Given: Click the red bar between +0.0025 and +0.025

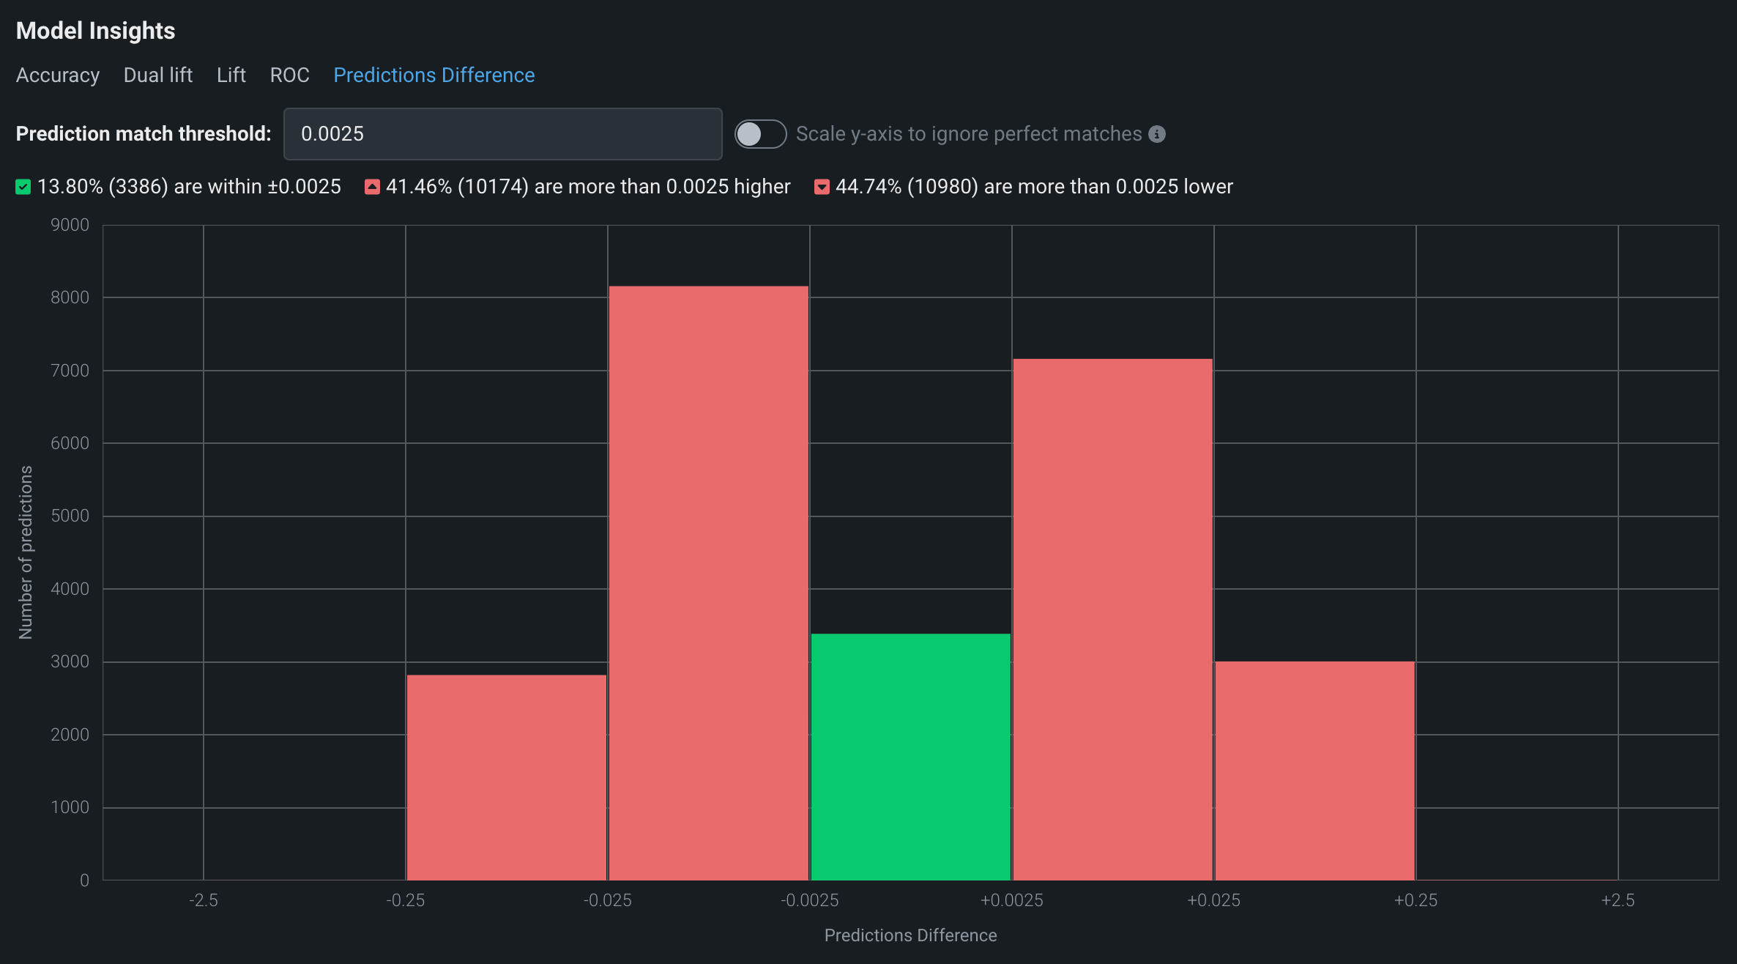Looking at the screenshot, I should coord(1112,619).
